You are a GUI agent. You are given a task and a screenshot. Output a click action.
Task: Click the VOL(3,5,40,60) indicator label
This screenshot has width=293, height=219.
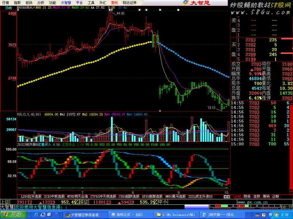29,114
